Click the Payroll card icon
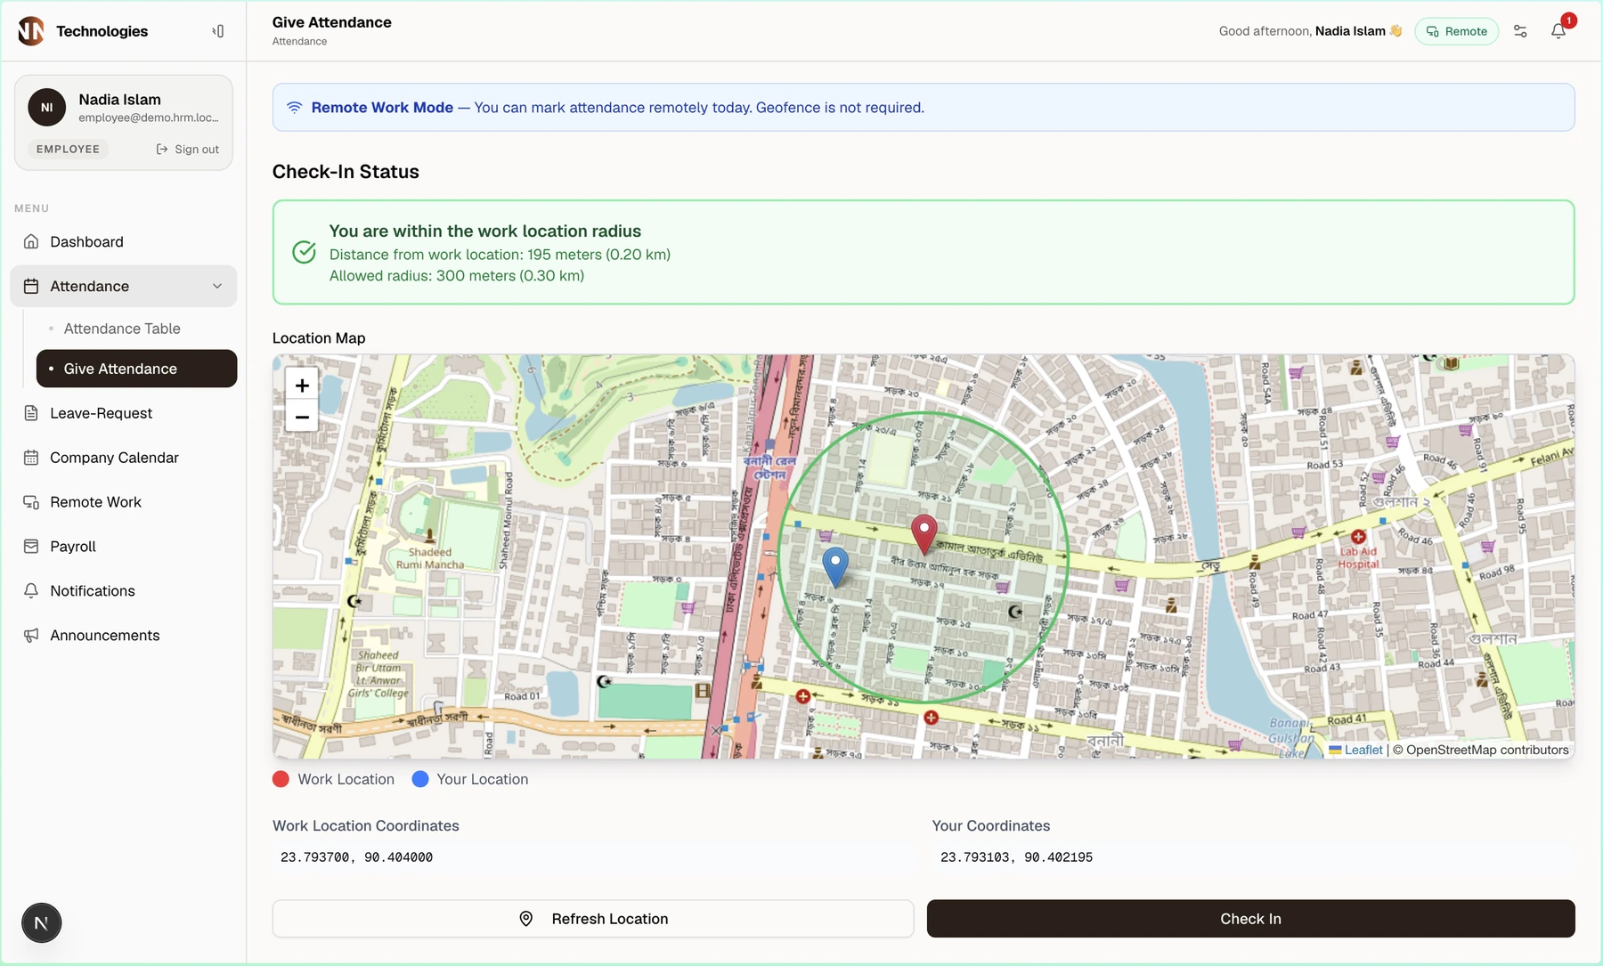Image resolution: width=1603 pixels, height=966 pixels. coord(31,547)
